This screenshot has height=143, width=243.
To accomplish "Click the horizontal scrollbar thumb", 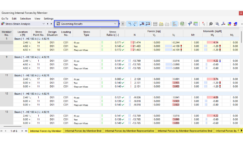I will (x=12, y=126).
